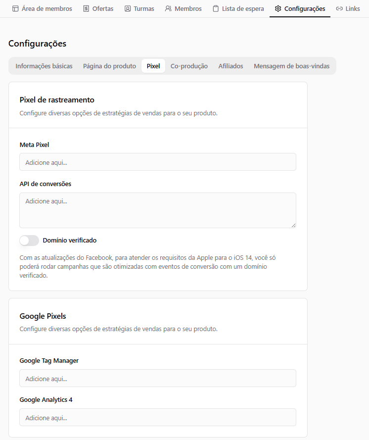This screenshot has width=369, height=440.
Task: Click the Ofertas dollar icon
Action: click(x=86, y=9)
